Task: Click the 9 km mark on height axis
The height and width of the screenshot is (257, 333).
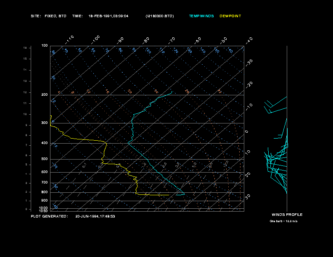Action: pos(26,125)
